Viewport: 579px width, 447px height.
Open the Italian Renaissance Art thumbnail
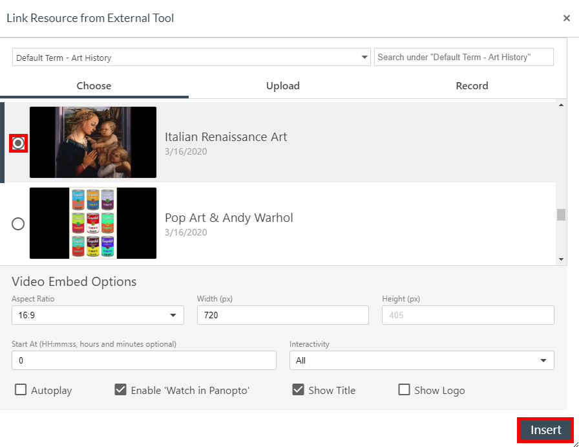tap(92, 142)
